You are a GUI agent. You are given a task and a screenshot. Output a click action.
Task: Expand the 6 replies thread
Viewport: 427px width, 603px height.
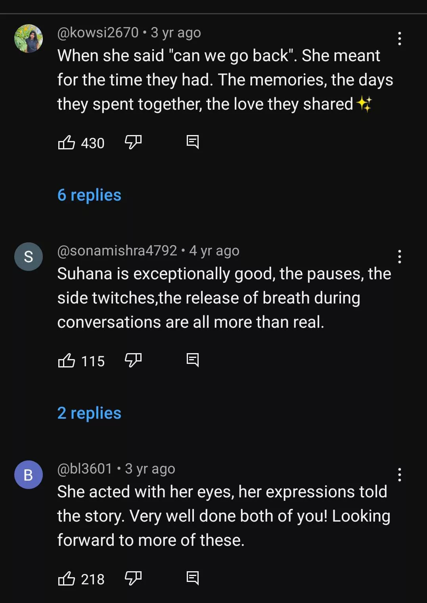89,195
